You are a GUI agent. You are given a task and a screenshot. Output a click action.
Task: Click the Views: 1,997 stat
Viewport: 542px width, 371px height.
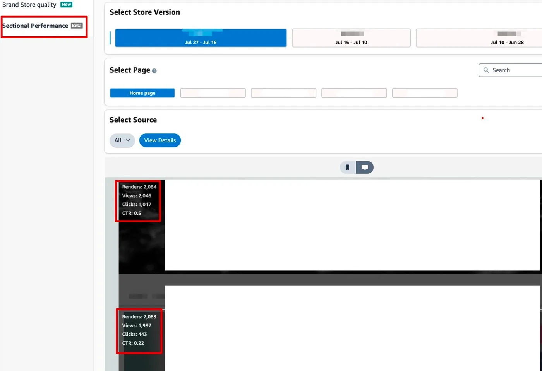point(137,326)
